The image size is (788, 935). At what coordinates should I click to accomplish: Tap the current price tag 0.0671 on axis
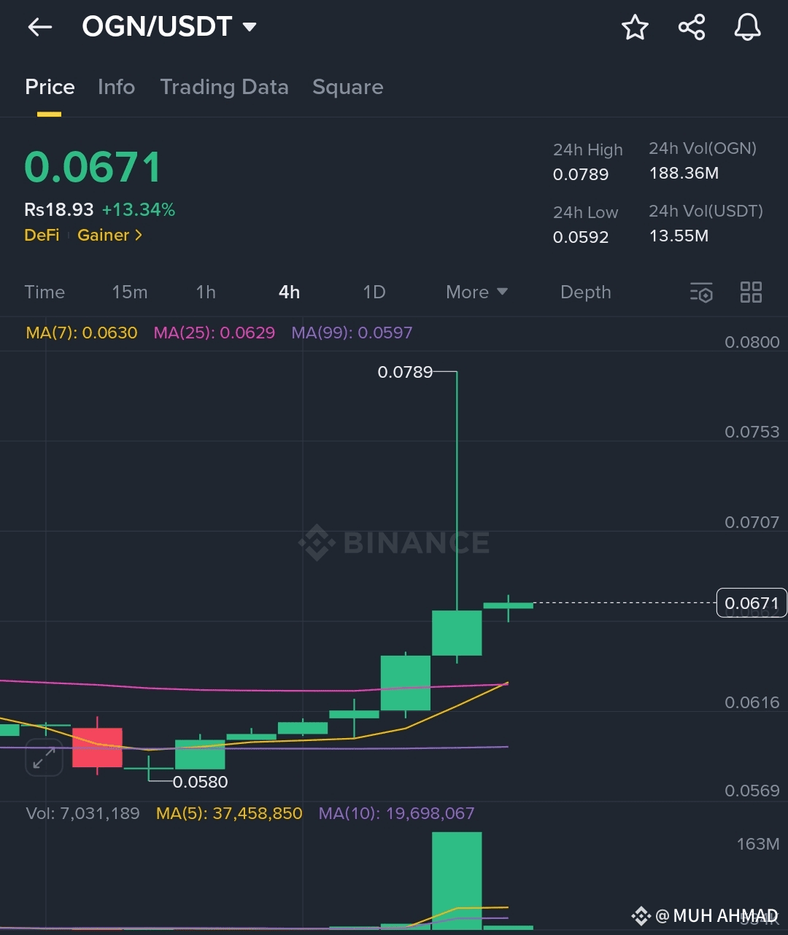[752, 603]
